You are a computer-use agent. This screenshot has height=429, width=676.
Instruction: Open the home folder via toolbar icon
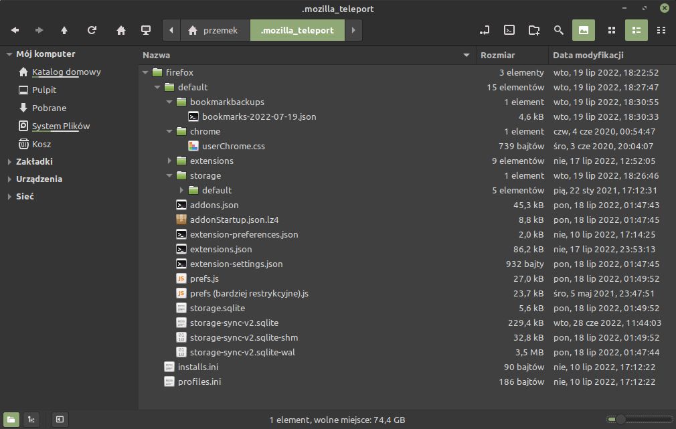(x=121, y=30)
